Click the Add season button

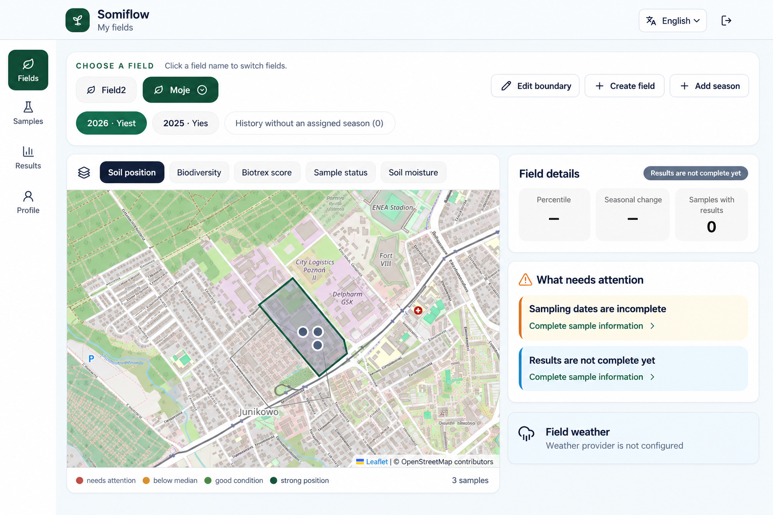coord(710,86)
